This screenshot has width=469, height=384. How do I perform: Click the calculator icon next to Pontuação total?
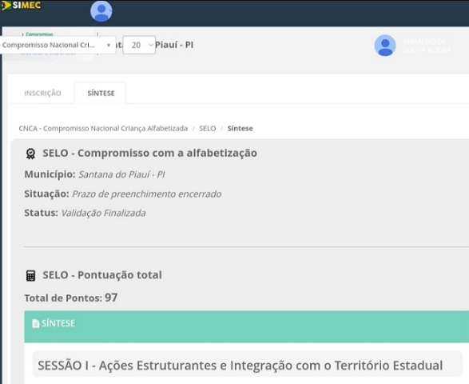30,275
